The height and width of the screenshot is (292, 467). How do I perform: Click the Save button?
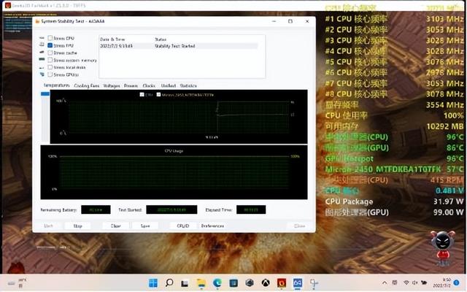[145, 226]
